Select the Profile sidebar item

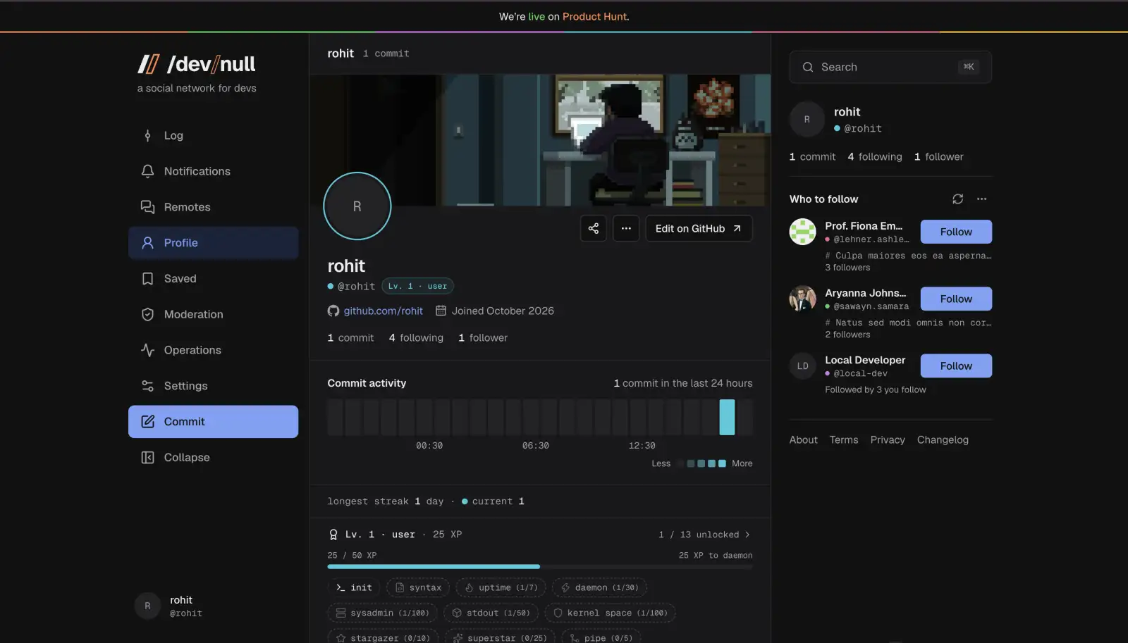point(213,243)
